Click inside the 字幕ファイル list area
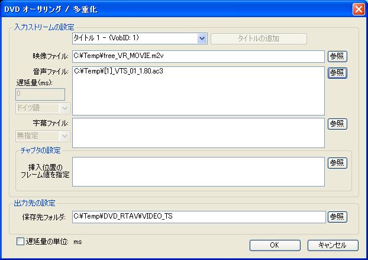 (x=199, y=133)
